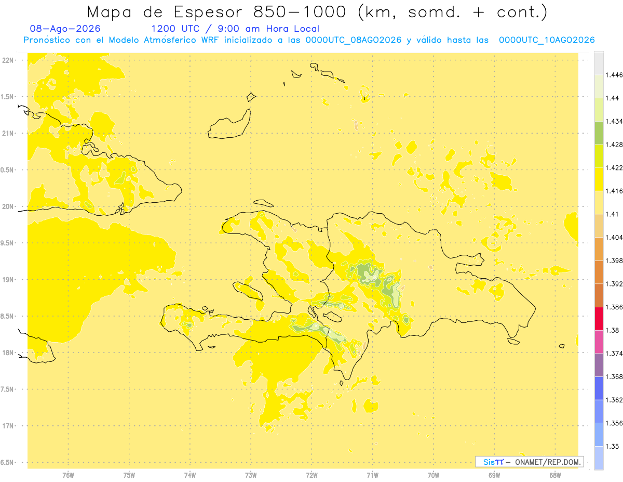Click the latitude axis label '20N'
Image resolution: width=623 pixels, height=482 pixels.
(8, 206)
